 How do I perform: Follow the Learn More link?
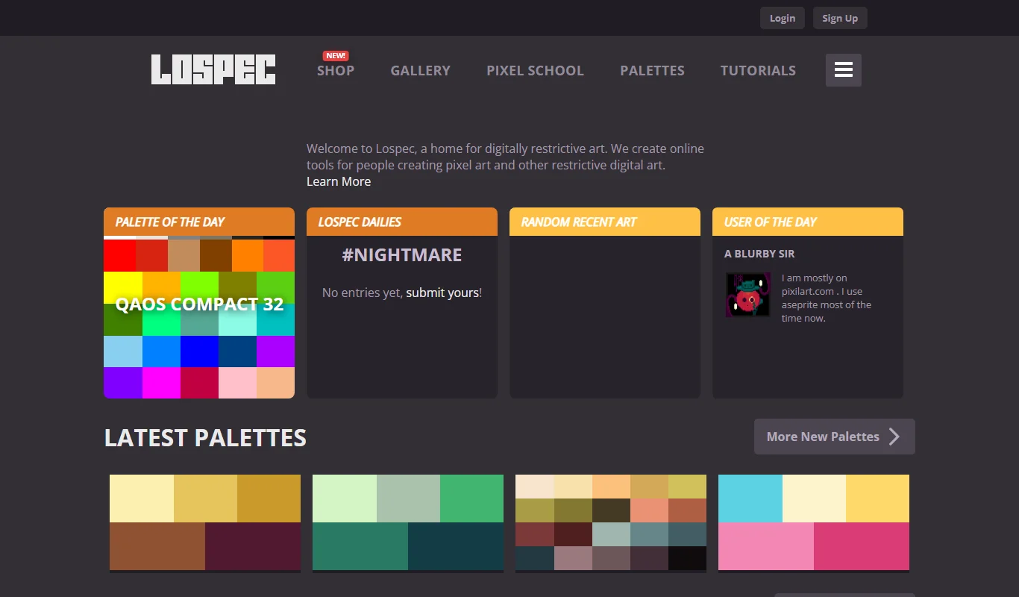339,181
